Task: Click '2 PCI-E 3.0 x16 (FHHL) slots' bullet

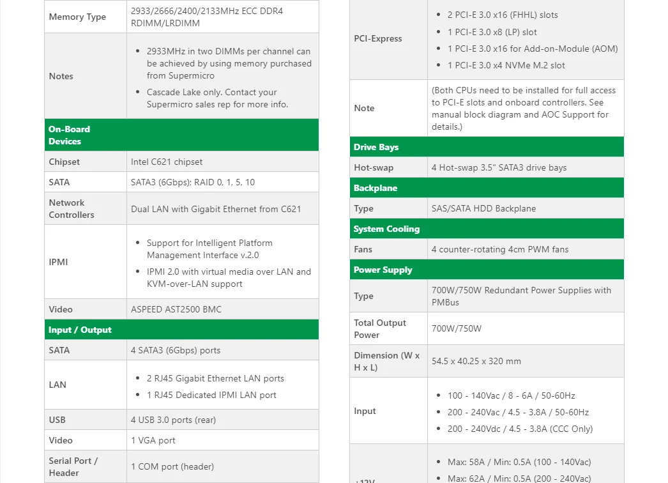Action: point(503,15)
